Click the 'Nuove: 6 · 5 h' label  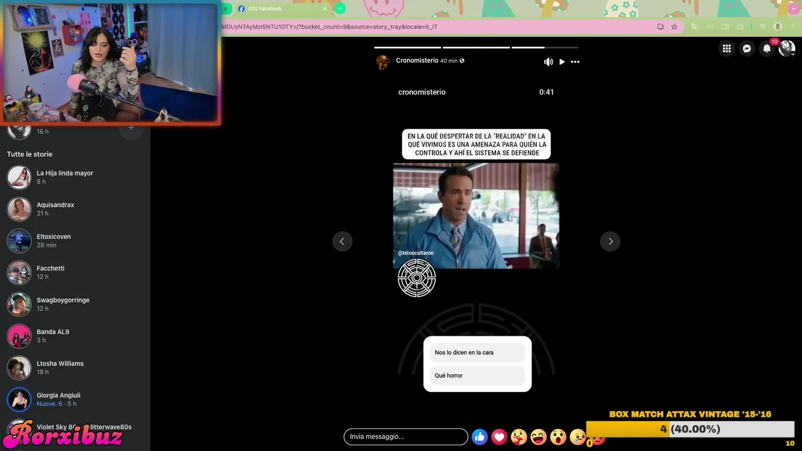point(56,404)
